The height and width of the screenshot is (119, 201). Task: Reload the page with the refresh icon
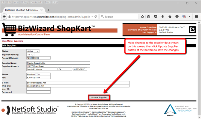pyautogui.click(x=96, y=17)
